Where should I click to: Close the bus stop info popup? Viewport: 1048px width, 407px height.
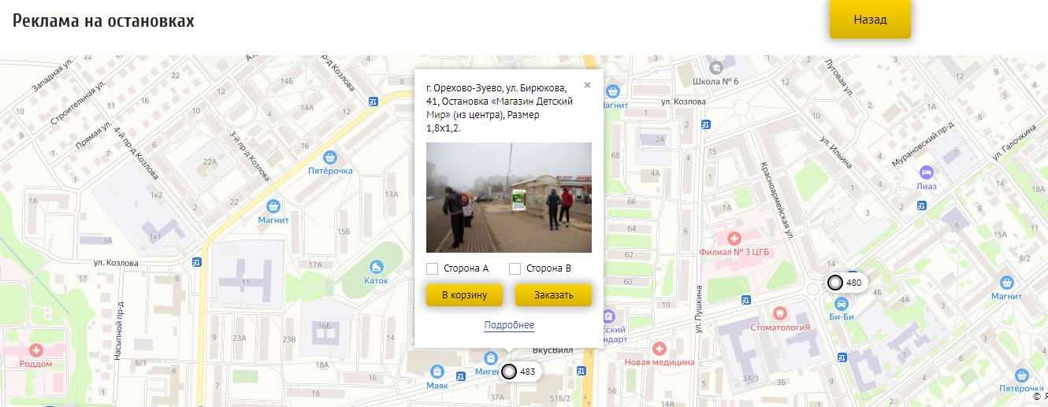[587, 85]
